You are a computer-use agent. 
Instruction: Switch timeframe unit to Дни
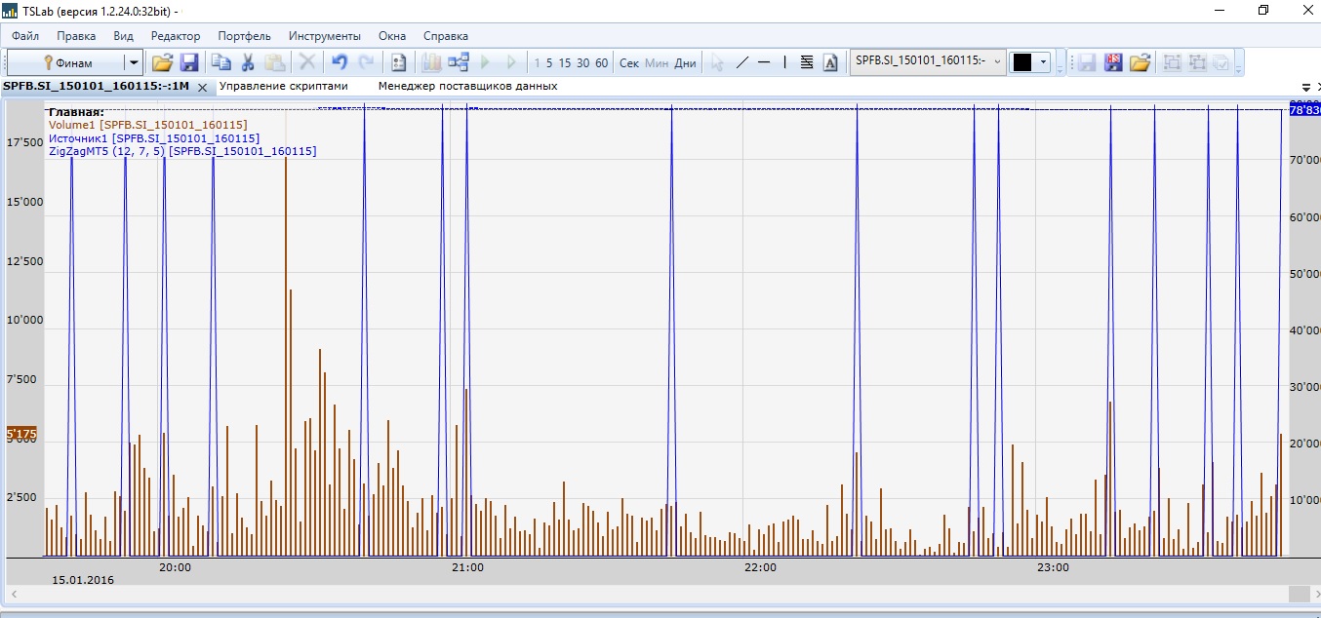coord(686,62)
